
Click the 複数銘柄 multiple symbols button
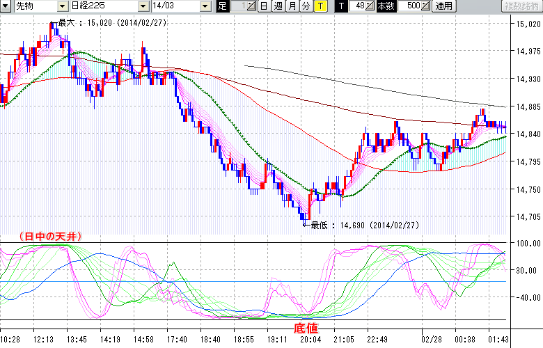point(521,6)
